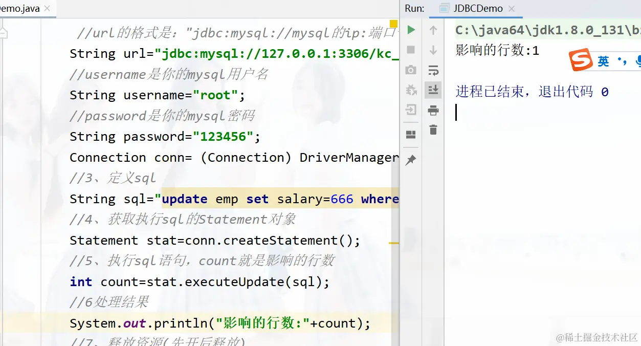This screenshot has width=641, height=346.
Task: Toggle Soft-Wrap in the console
Action: (433, 70)
